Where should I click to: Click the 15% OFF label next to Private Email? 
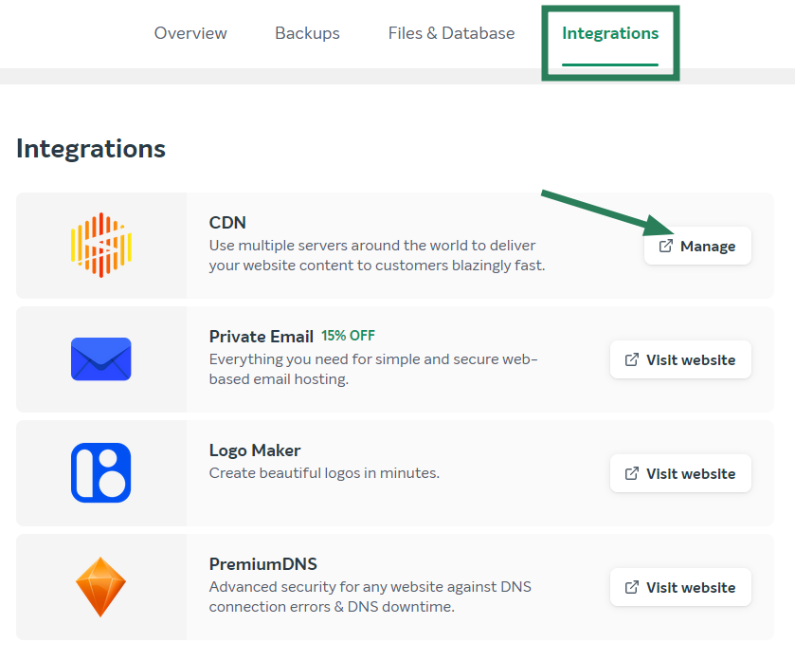[348, 335]
